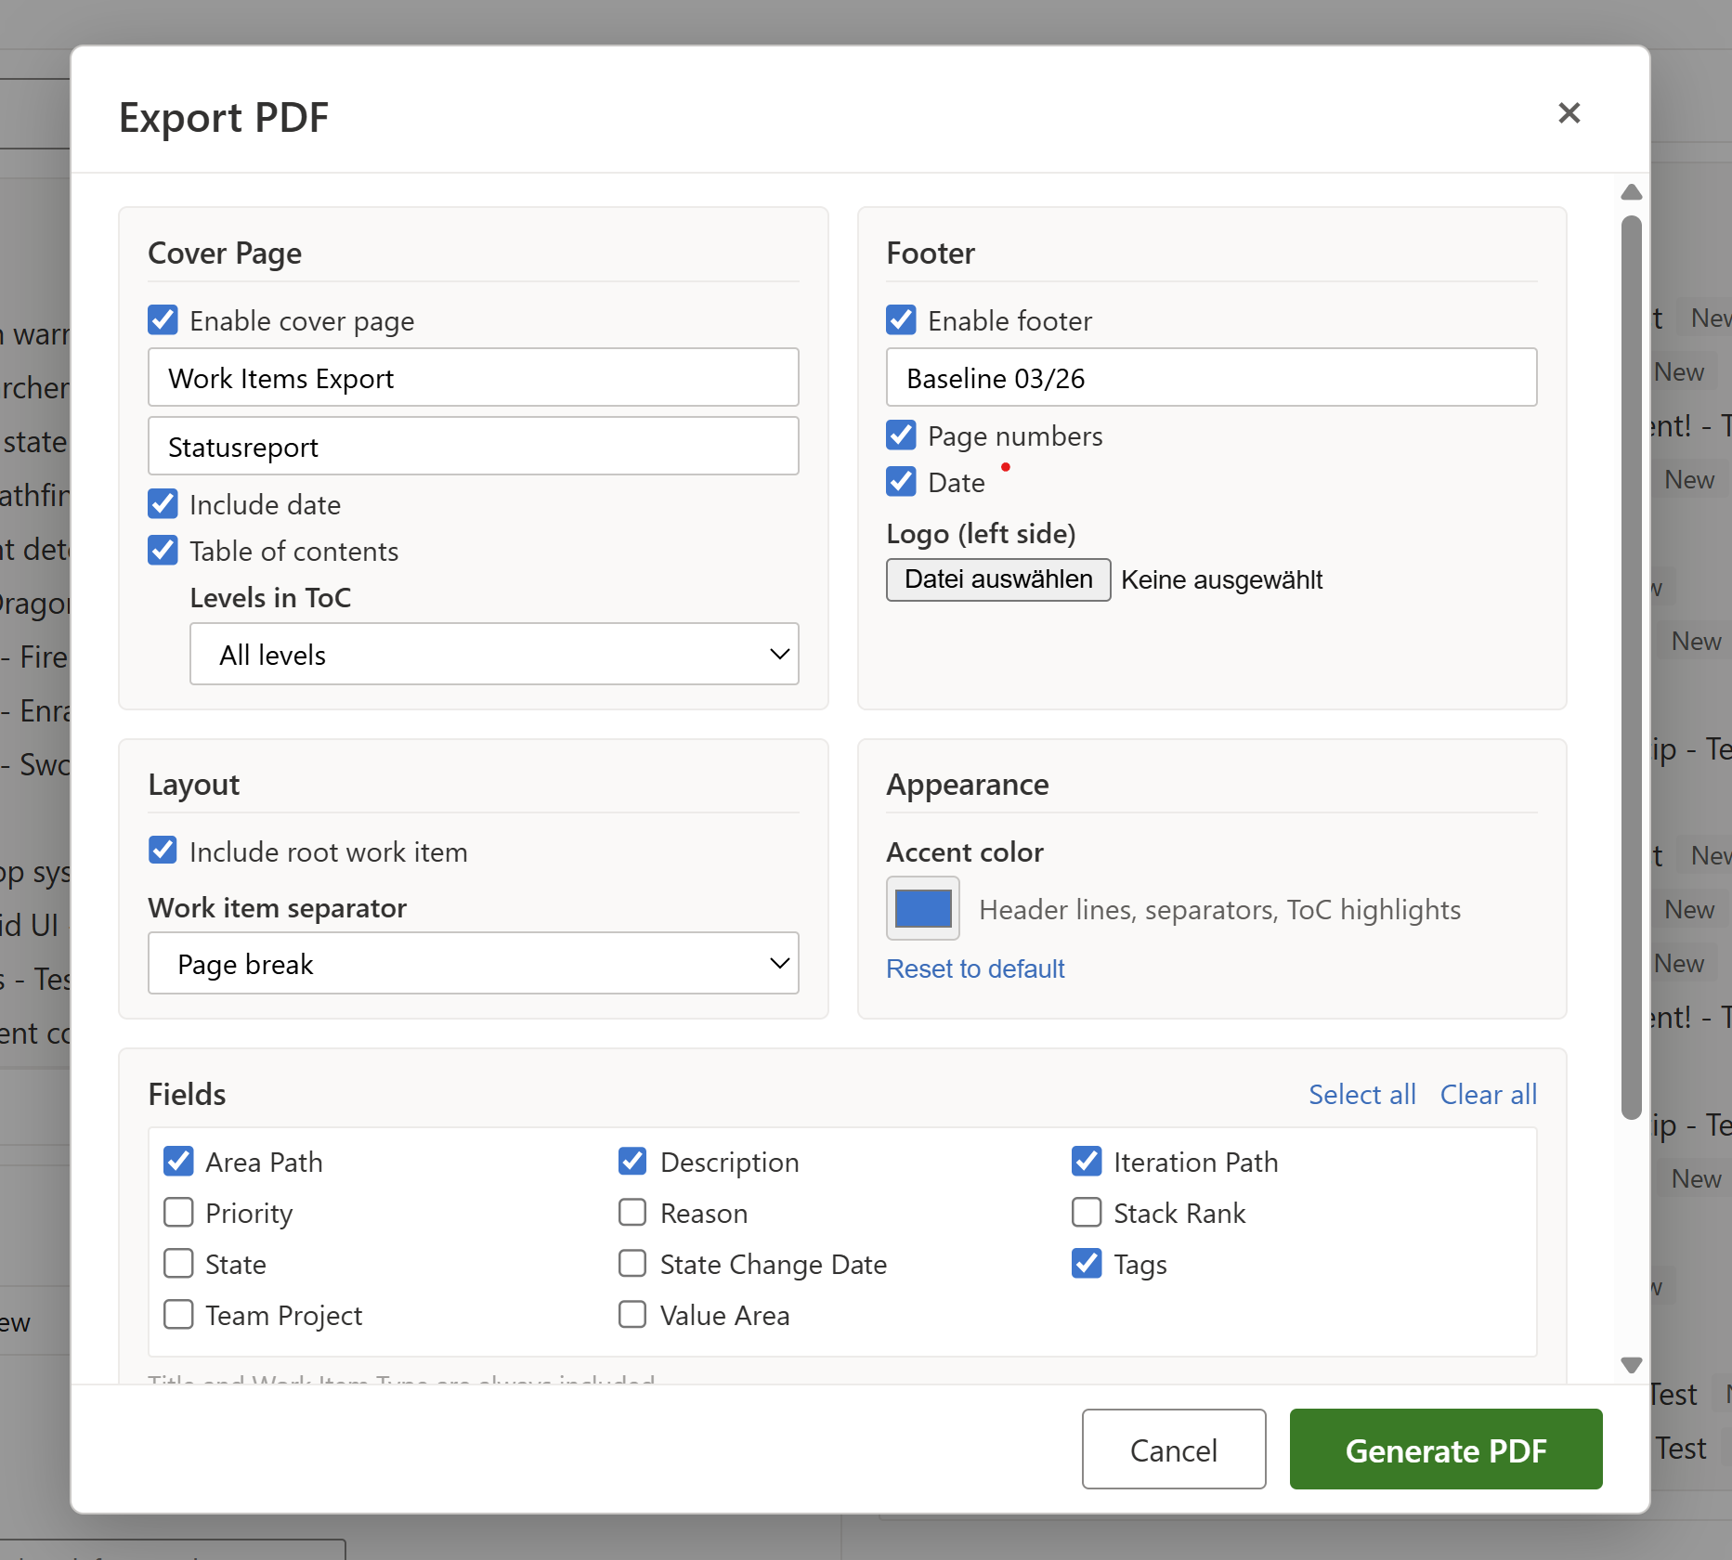Check the Stack Rank field

coord(1086,1212)
